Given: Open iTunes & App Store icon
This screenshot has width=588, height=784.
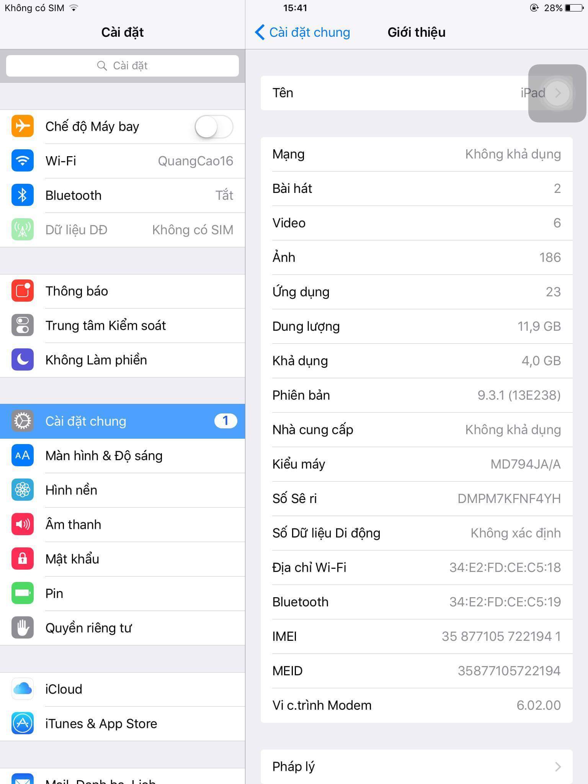Looking at the screenshot, I should click(23, 724).
